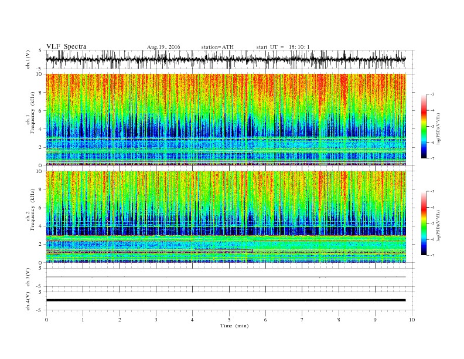The width and height of the screenshot is (464, 359).
Task: Click the ch.2 spectrogram color scale bar
Action: [x=424, y=223]
